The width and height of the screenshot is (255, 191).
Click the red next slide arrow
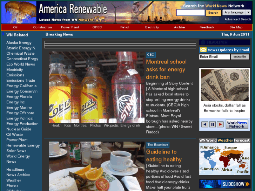coord(220,124)
